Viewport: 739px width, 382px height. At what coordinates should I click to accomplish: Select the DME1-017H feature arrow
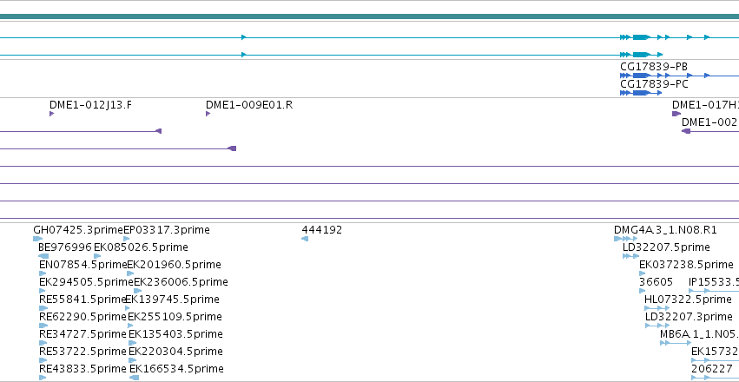[x=676, y=114]
